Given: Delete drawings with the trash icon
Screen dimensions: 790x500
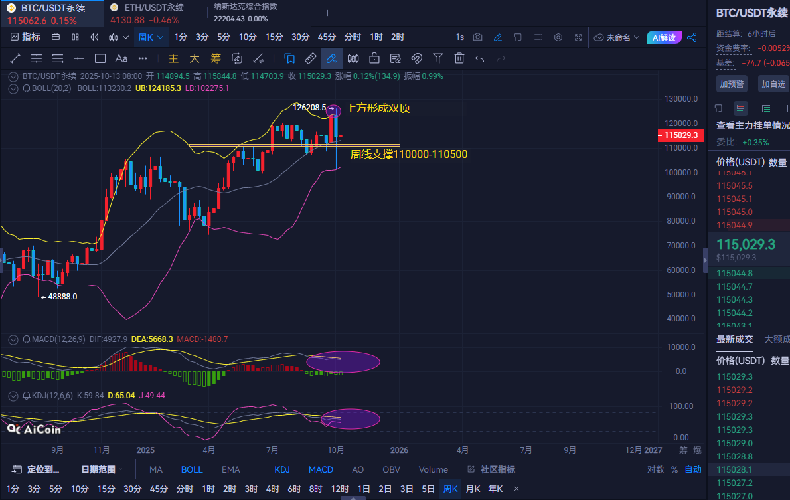Looking at the screenshot, I should (x=459, y=58).
